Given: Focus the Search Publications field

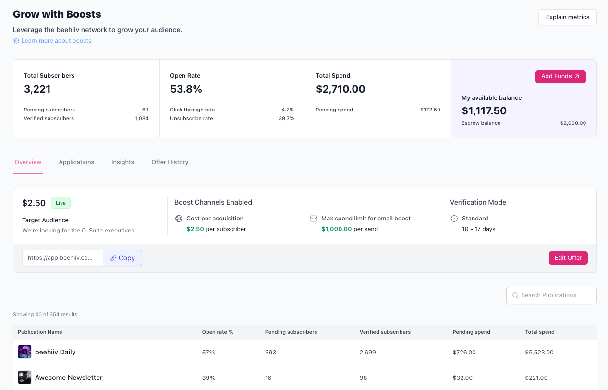Looking at the screenshot, I should [x=551, y=295].
